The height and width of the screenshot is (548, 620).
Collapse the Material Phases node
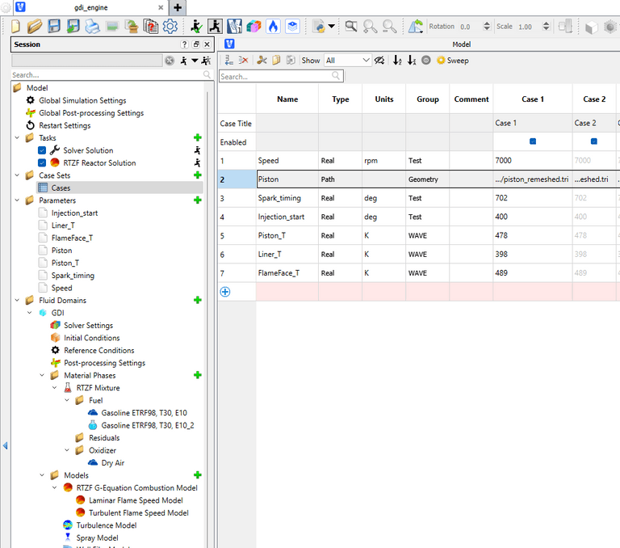coord(43,375)
